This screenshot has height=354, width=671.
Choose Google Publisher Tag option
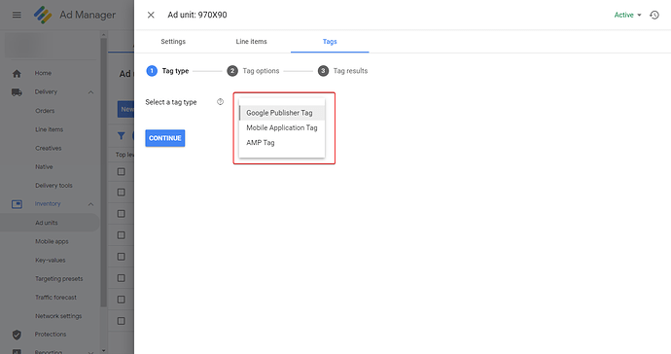tap(282, 113)
